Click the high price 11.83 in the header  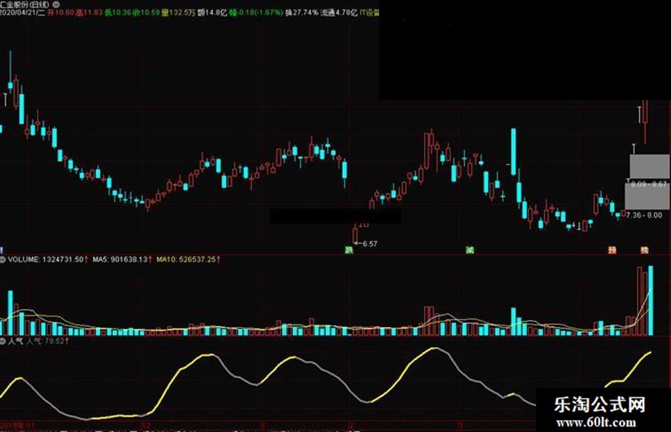[89, 13]
